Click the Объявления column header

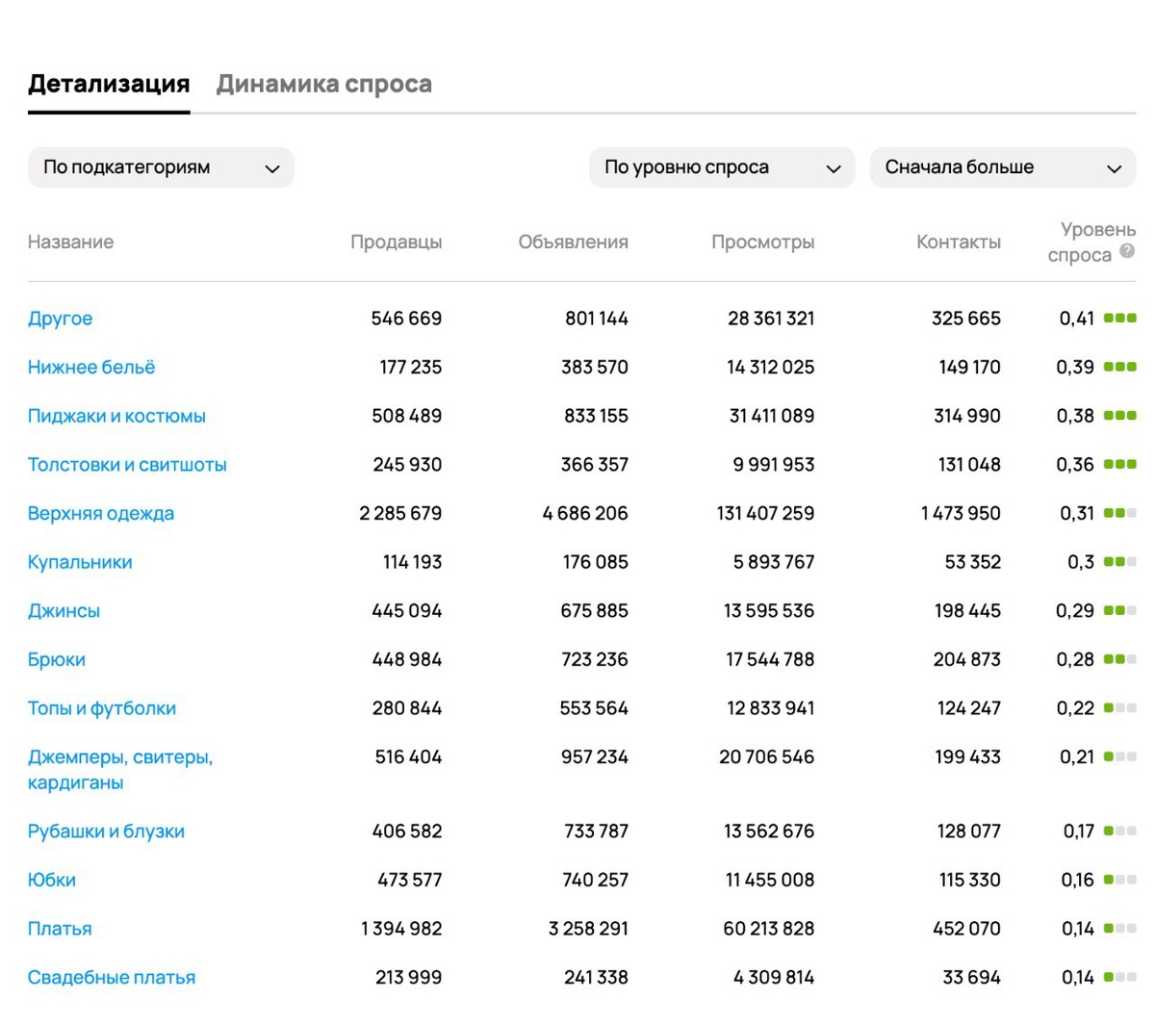tap(574, 243)
